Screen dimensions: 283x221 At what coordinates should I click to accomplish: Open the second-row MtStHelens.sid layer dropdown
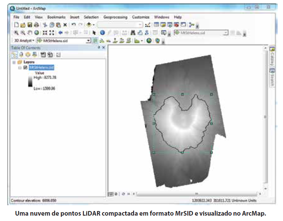[225, 33]
